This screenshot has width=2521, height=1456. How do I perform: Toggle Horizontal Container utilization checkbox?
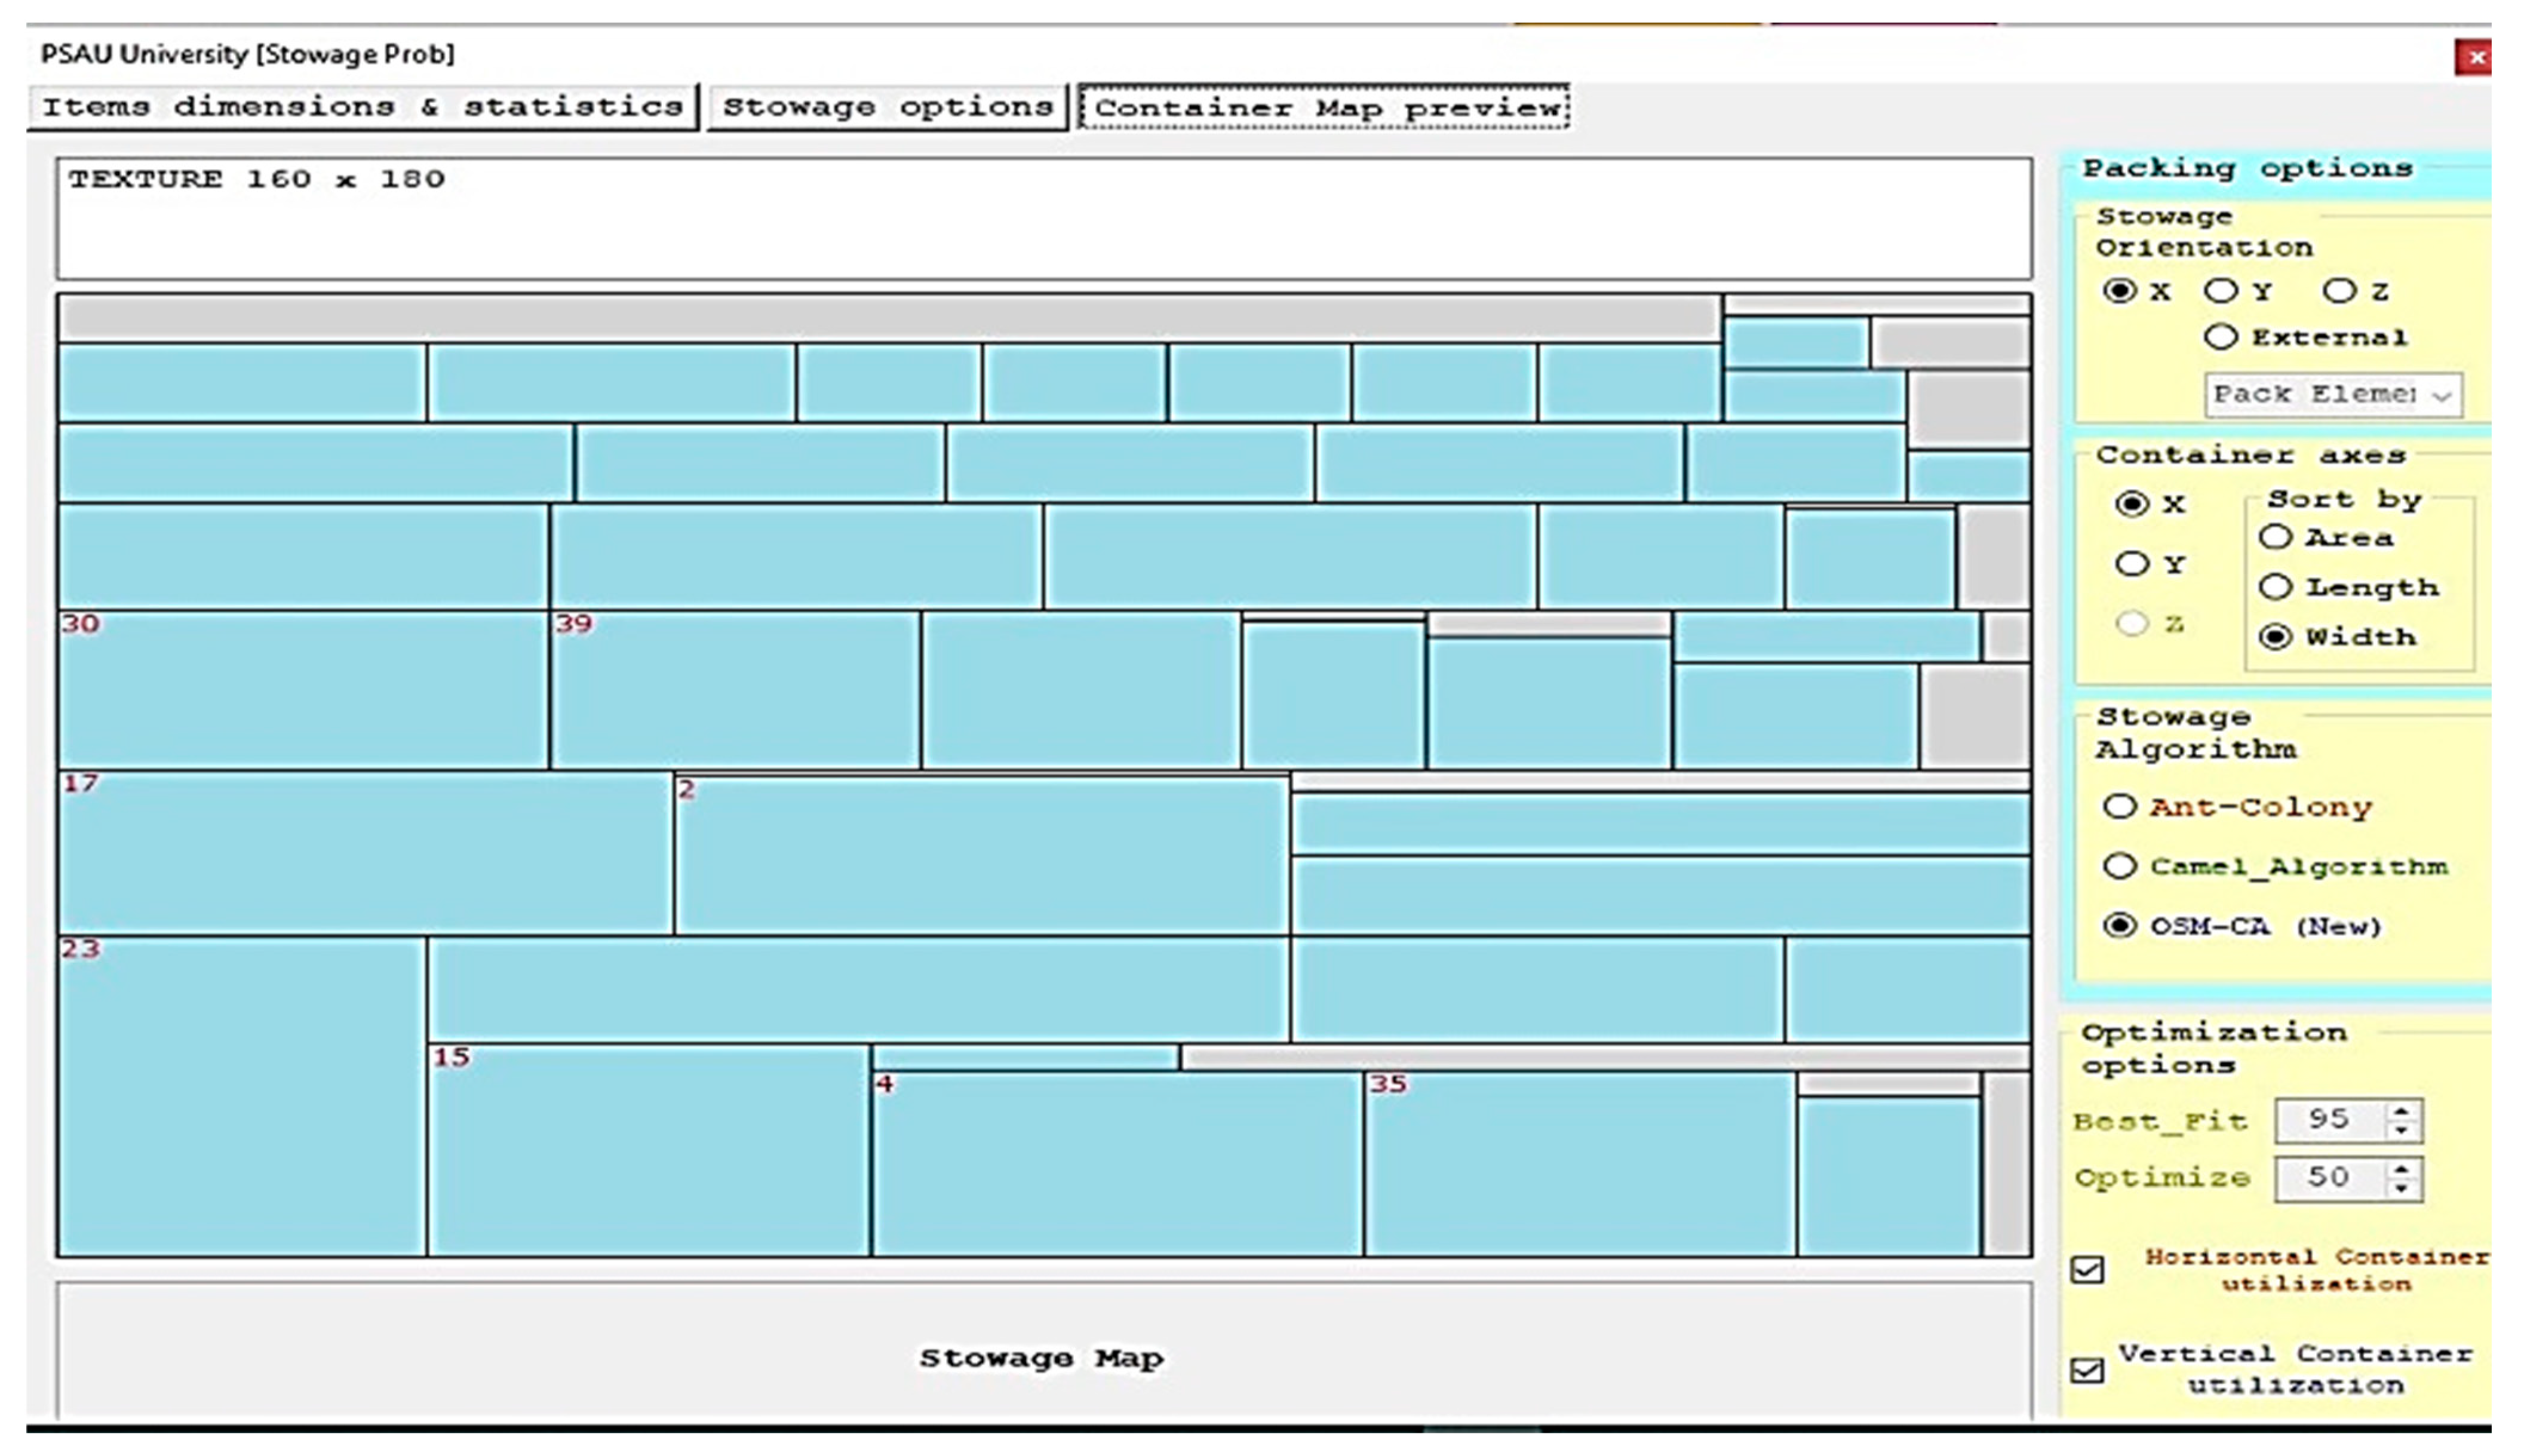coord(2088,1270)
